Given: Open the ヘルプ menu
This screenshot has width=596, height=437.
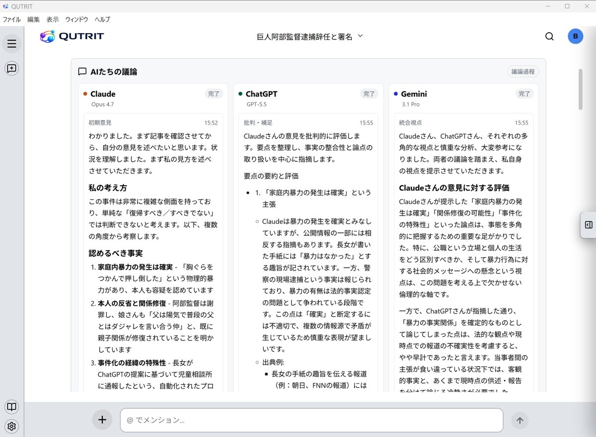Looking at the screenshot, I should (102, 19).
